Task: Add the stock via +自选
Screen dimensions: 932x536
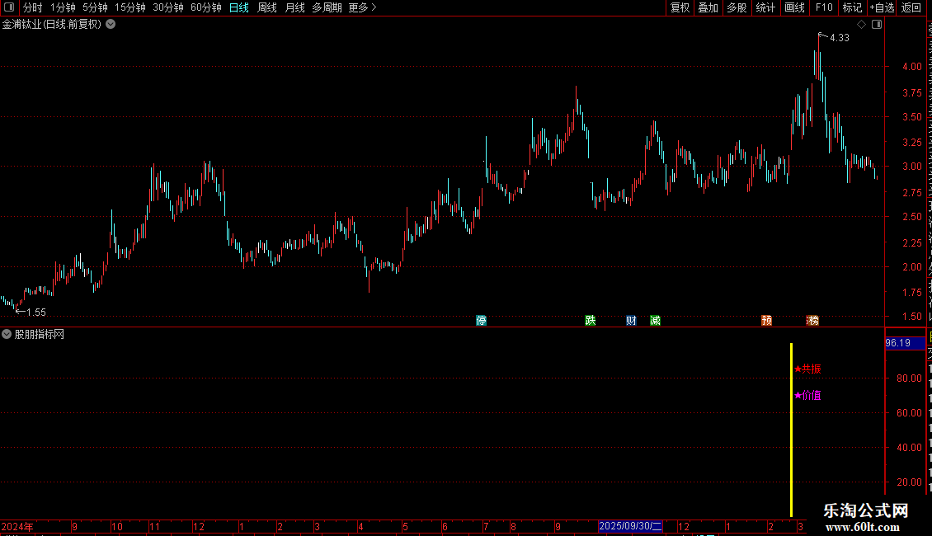Action: (882, 7)
